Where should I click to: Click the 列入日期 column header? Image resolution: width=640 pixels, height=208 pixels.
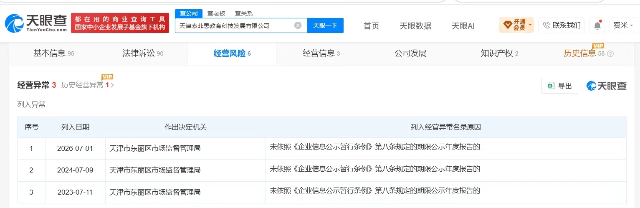click(75, 127)
